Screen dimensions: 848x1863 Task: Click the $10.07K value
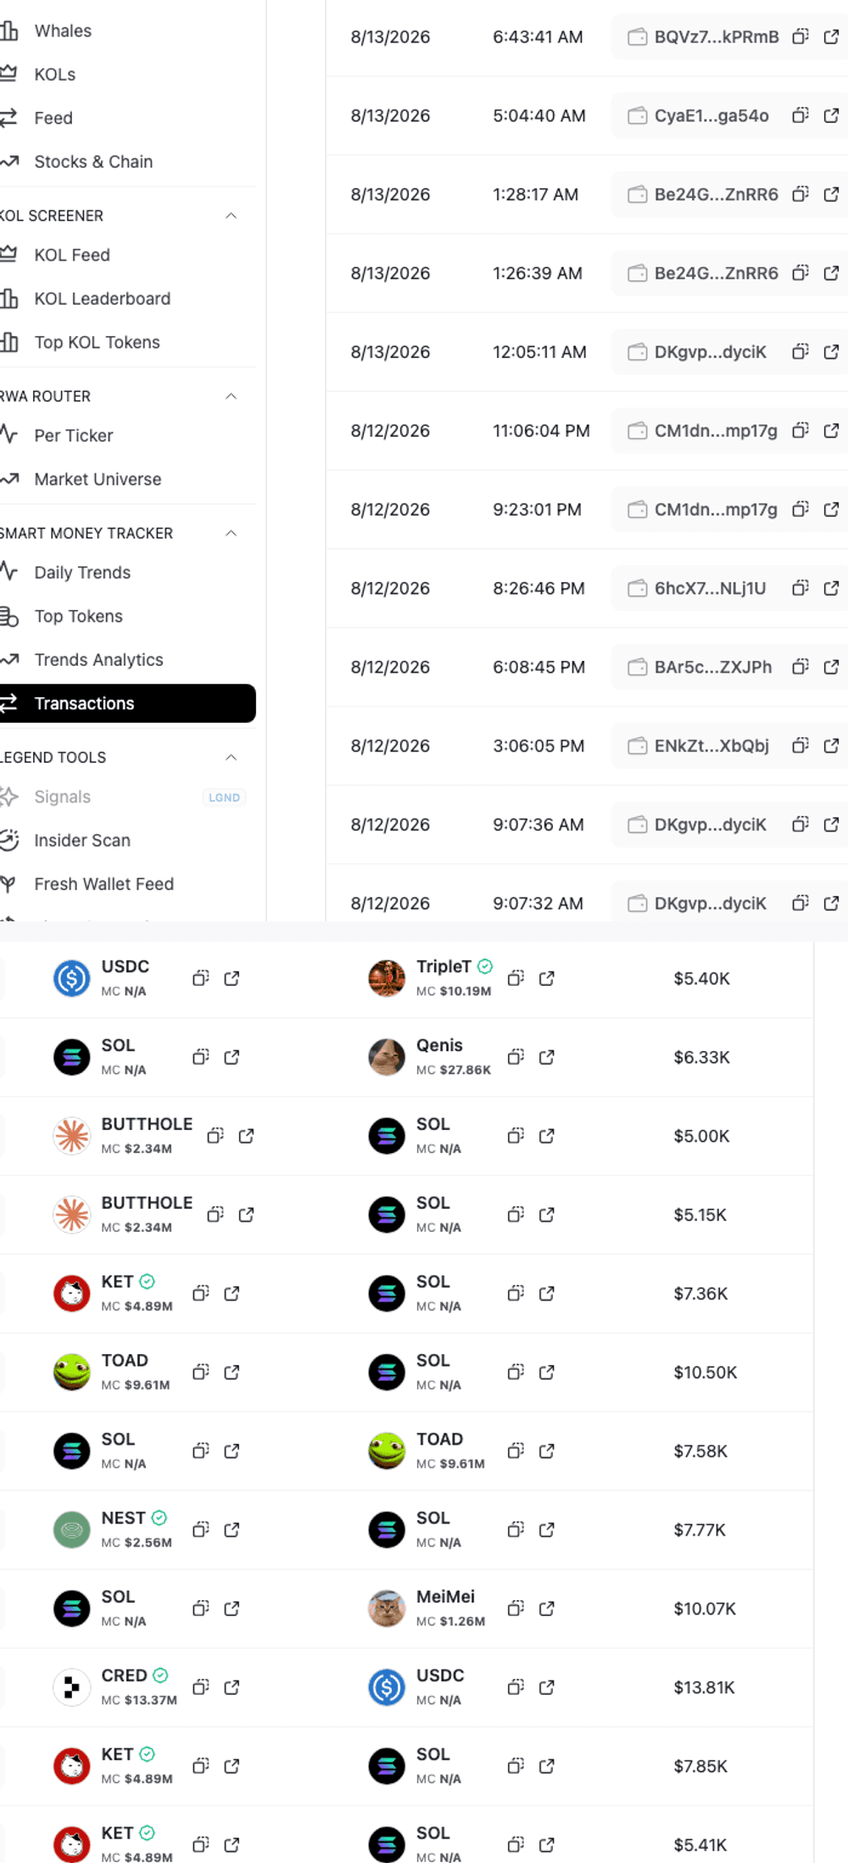[x=705, y=1608]
